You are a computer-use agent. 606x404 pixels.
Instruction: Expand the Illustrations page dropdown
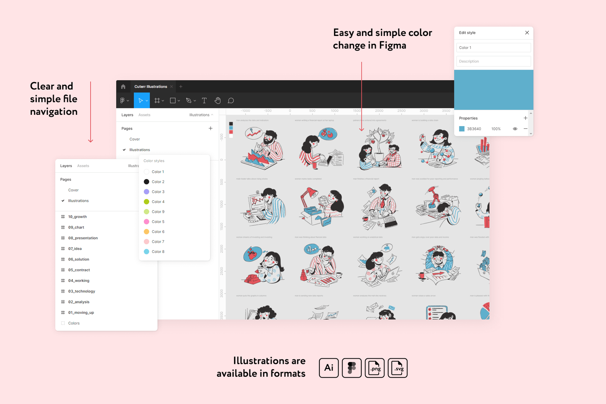coord(201,115)
